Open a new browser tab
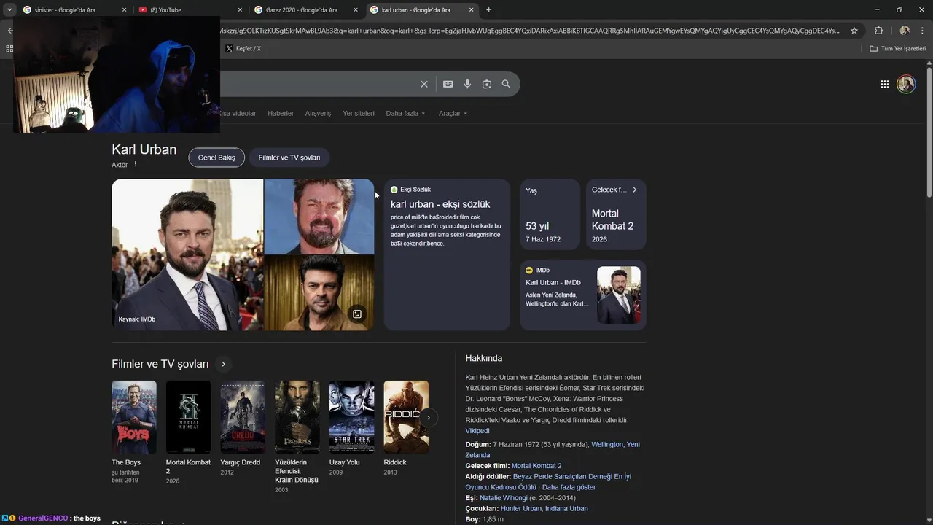Image resolution: width=933 pixels, height=525 pixels. click(x=488, y=9)
